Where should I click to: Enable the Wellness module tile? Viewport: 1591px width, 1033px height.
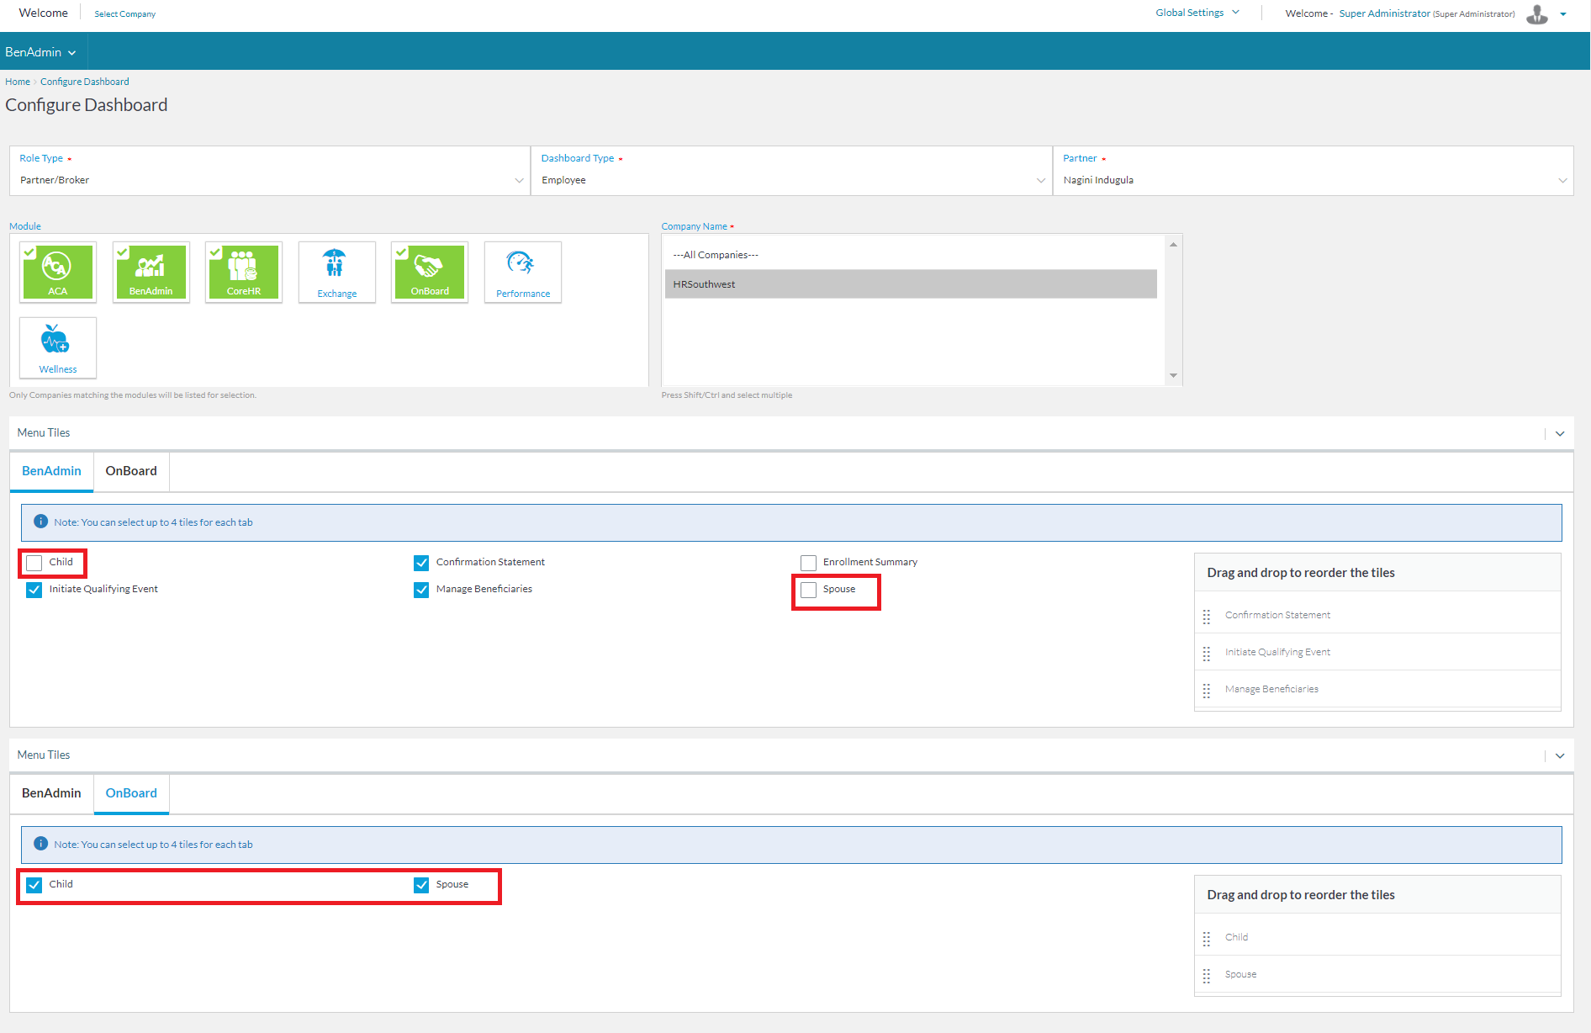click(58, 347)
